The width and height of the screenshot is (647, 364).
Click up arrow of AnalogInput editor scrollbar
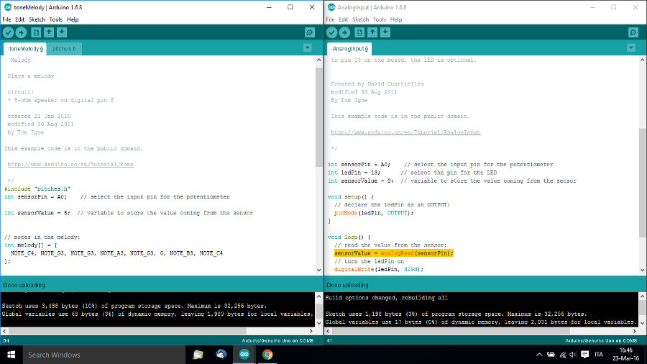pyautogui.click(x=643, y=60)
